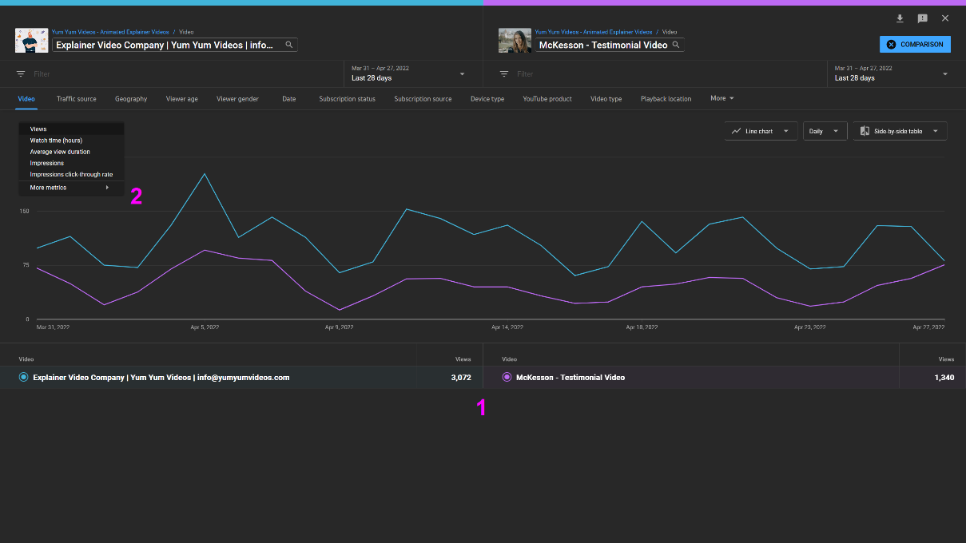Open the filter icon on the left panel
Screen dimensions: 966x543
pos(22,73)
